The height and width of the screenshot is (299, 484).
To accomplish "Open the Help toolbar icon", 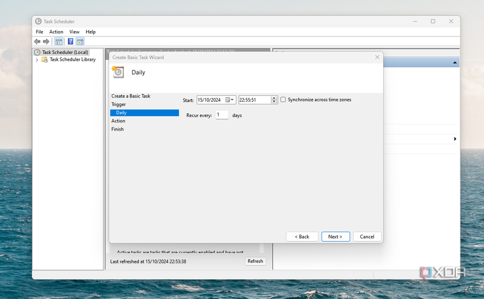I will pyautogui.click(x=70, y=42).
